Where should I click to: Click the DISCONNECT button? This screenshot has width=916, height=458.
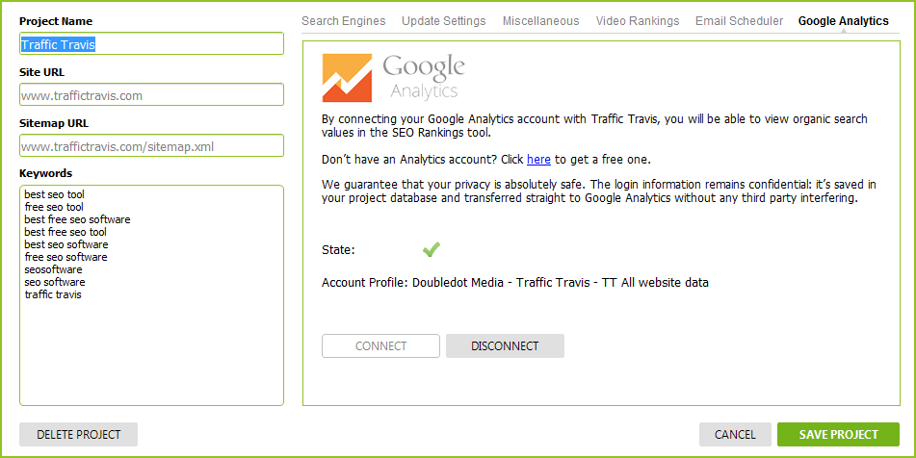tap(505, 346)
